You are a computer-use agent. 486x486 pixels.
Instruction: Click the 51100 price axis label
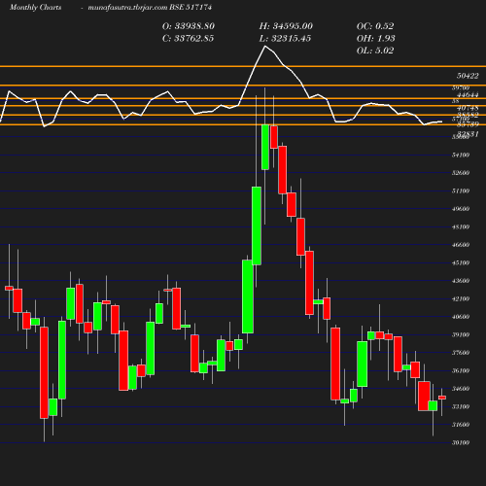(461, 191)
